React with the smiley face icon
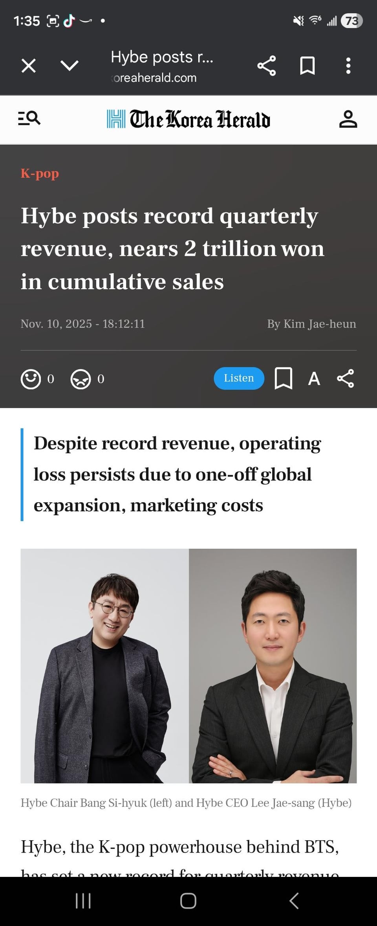377x926 pixels. point(31,379)
